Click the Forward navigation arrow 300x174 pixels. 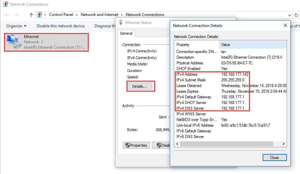tap(17, 15)
